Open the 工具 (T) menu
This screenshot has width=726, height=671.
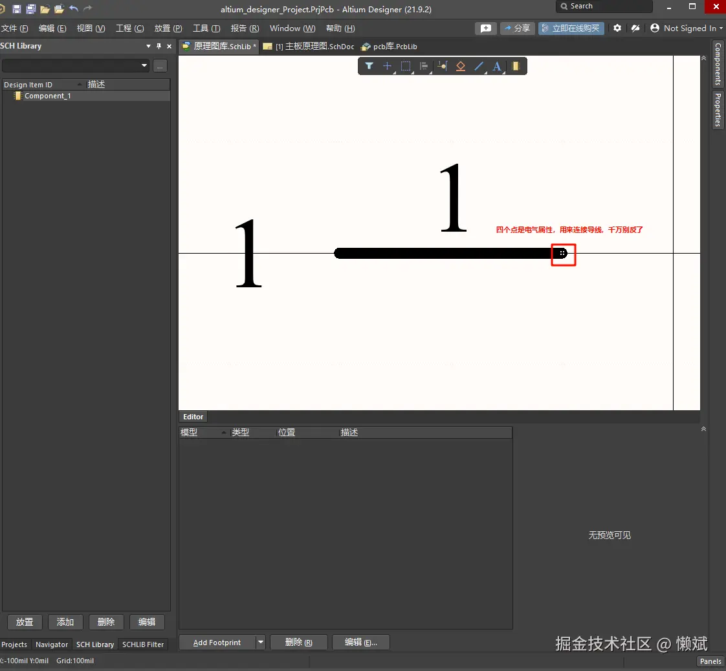tap(206, 28)
